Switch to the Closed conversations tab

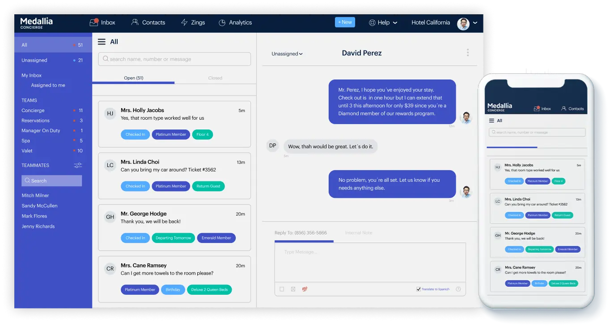pos(215,78)
